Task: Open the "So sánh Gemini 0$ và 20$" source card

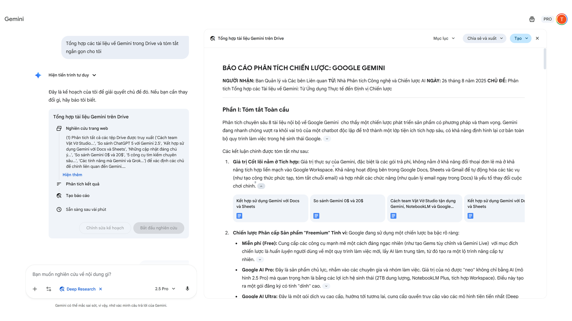Action: pos(347,208)
